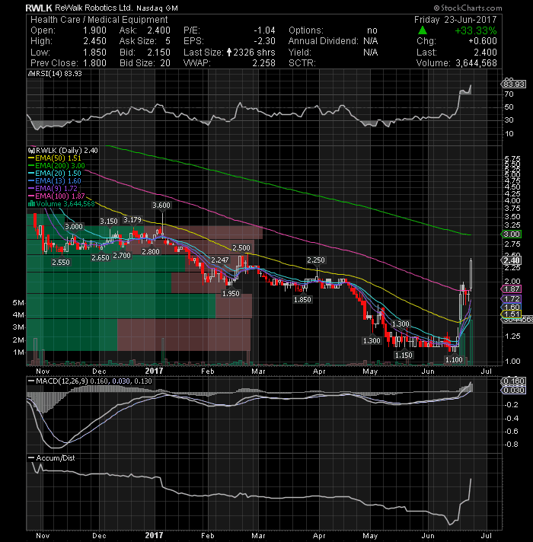Image resolution: width=533 pixels, height=542 pixels.
Task: Click the 0.030 MACD signal value tag
Action: (514, 391)
